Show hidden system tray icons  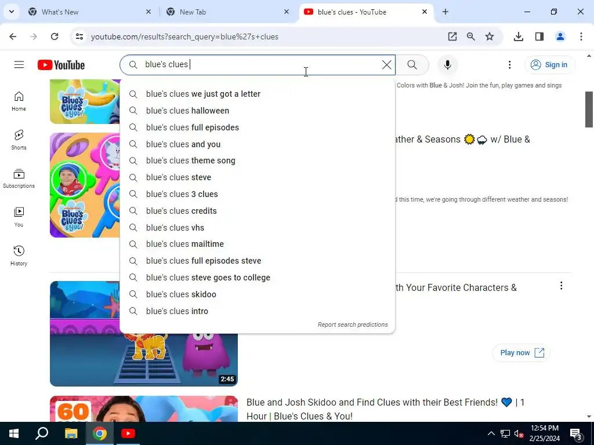click(491, 433)
